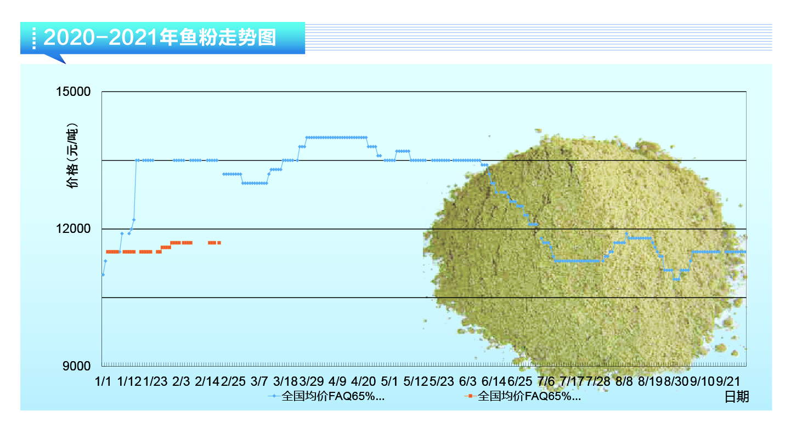Click the 2/14 date tick label
Screen dimensions: 791x428
tap(207, 381)
